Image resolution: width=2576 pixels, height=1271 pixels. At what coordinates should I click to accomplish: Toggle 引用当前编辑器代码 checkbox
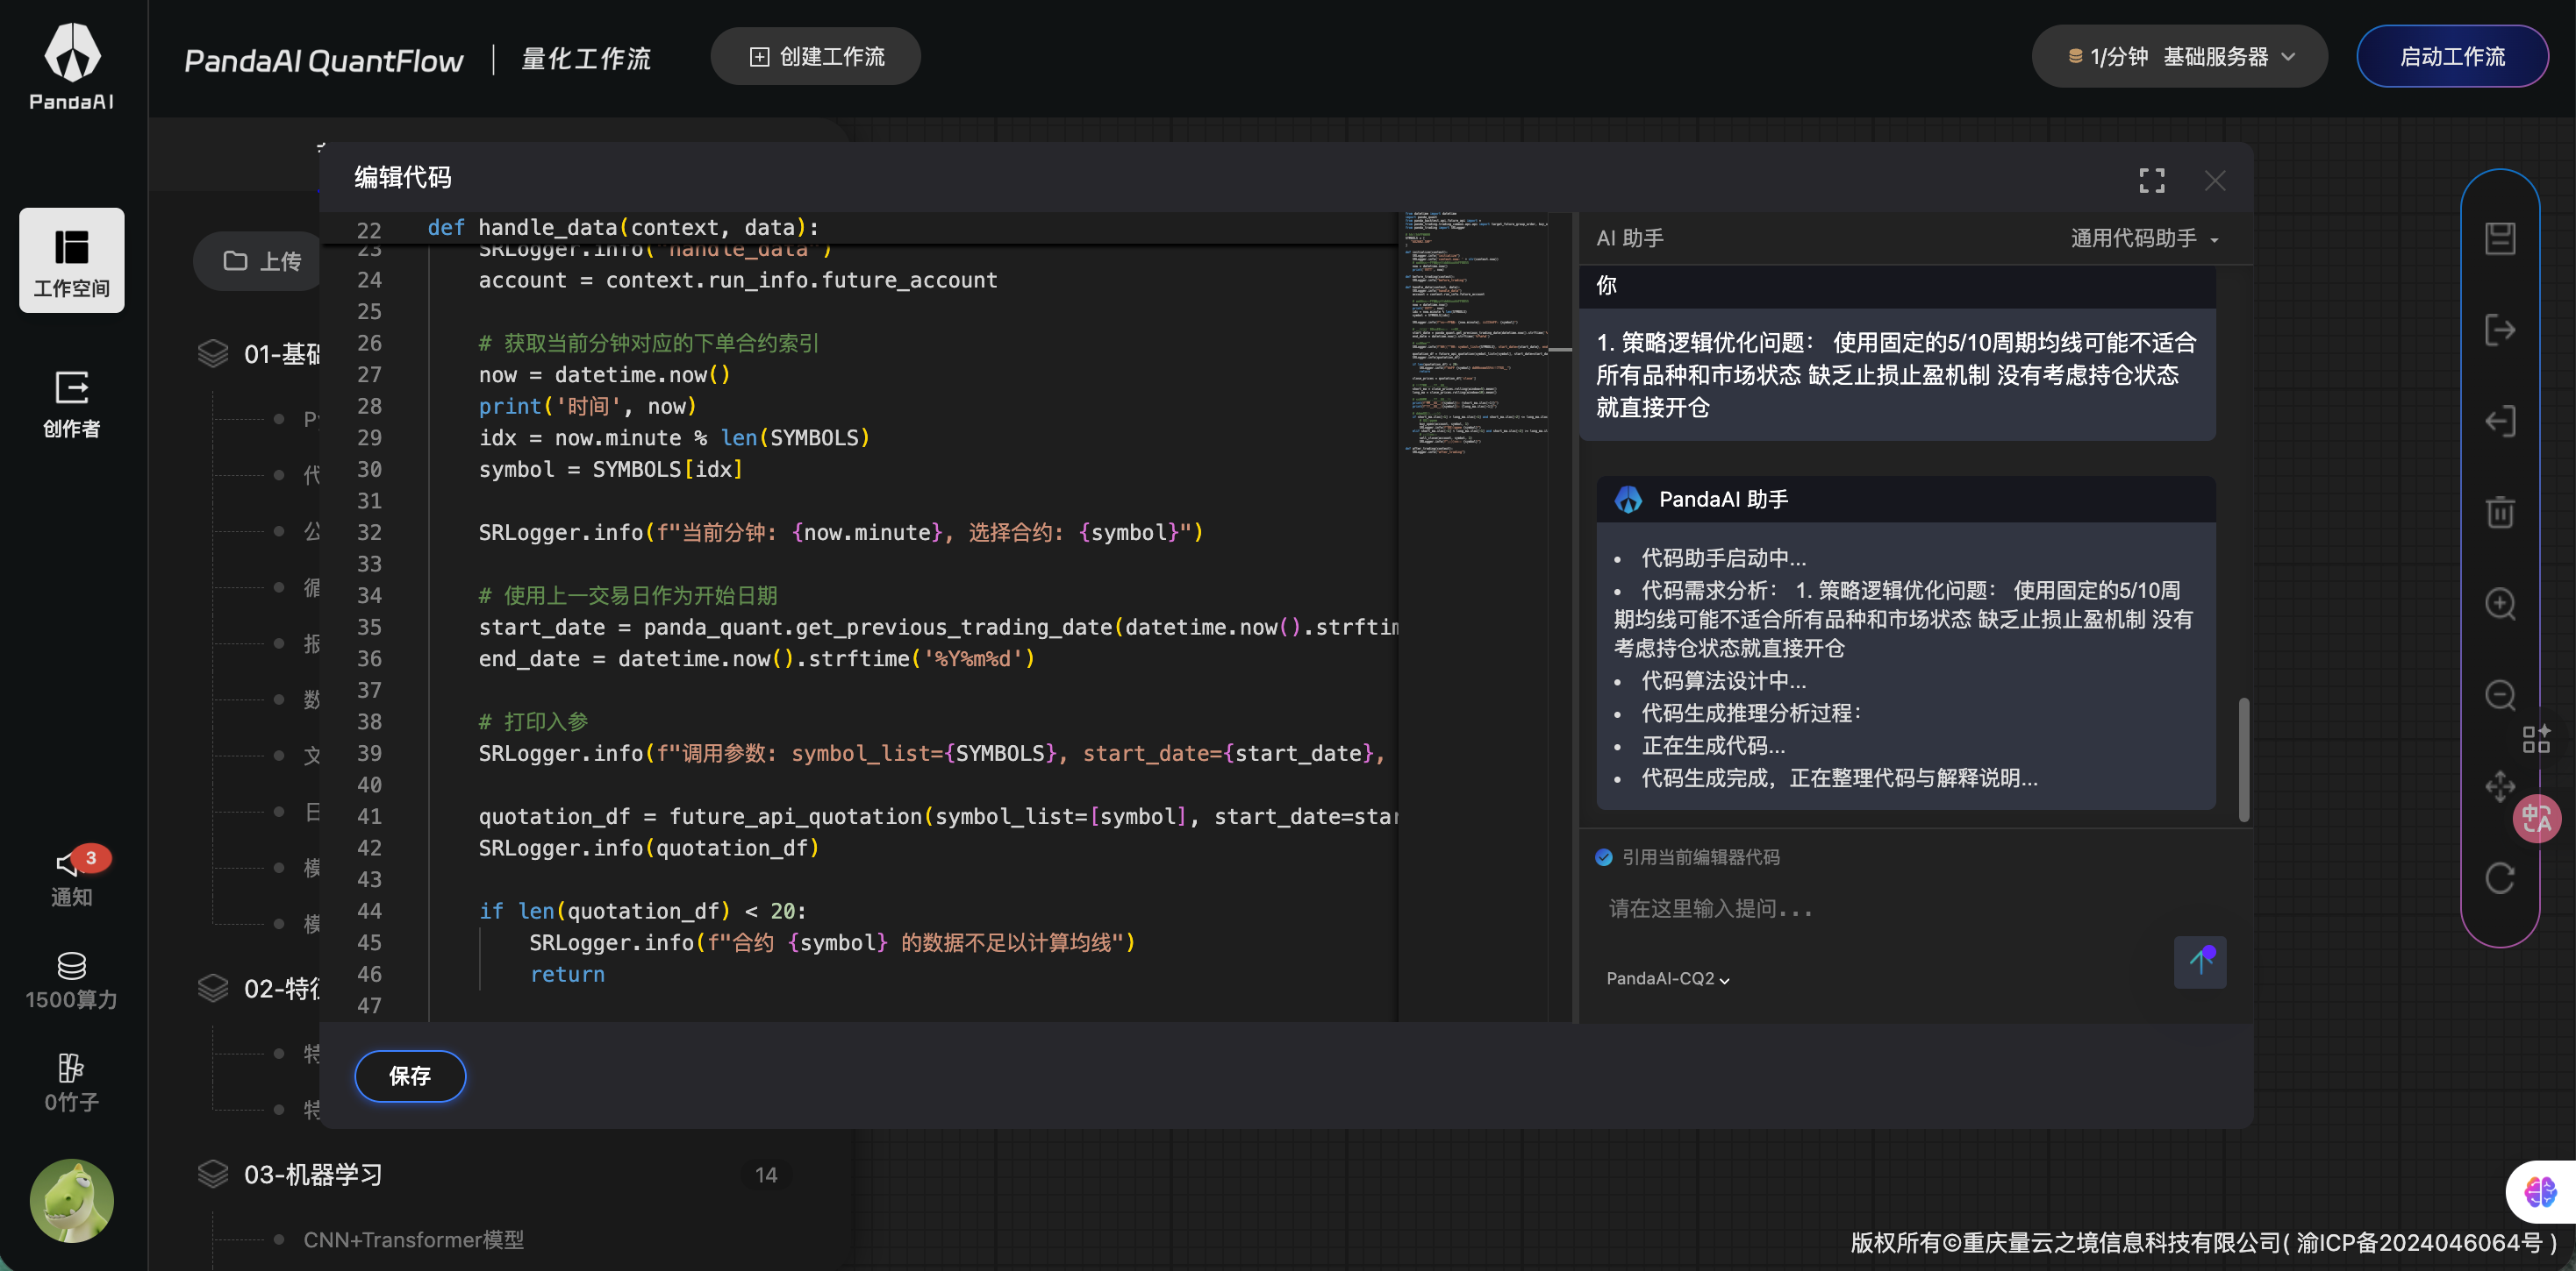point(1604,857)
